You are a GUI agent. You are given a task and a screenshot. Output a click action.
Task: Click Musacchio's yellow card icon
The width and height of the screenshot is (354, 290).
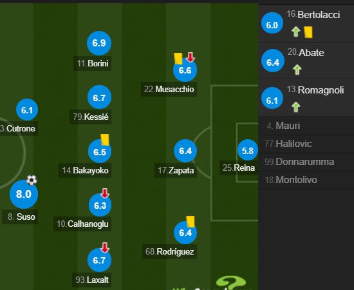[x=178, y=59]
